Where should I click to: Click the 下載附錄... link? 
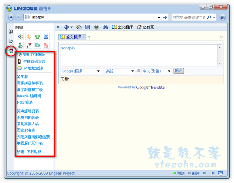coord(36,152)
